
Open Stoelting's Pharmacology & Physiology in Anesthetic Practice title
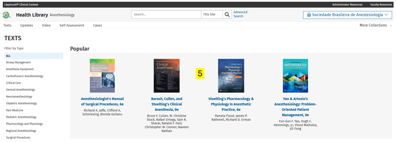point(231,104)
